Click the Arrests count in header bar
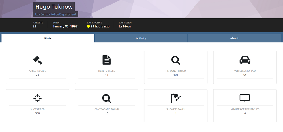Screen dimensions: 283x132 click(35, 27)
